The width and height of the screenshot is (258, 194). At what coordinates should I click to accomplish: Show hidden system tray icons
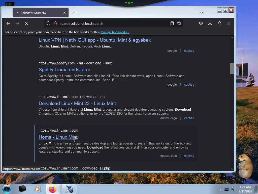tap(220, 189)
